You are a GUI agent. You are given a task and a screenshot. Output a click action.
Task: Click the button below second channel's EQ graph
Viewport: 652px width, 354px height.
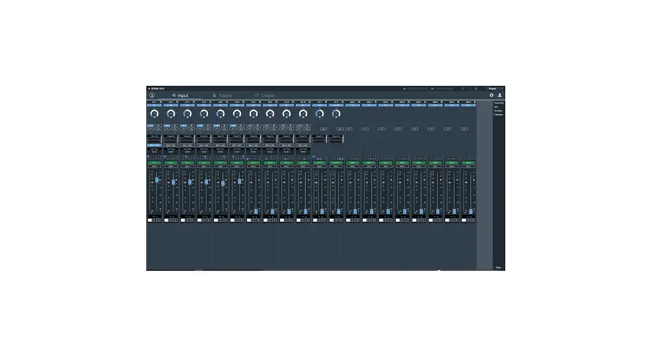click(x=171, y=145)
